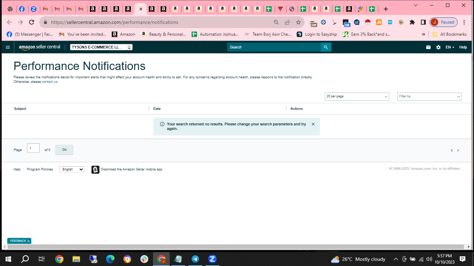This screenshot has width=474, height=266.
Task: Open the EN language dropdown
Action: 450,47
